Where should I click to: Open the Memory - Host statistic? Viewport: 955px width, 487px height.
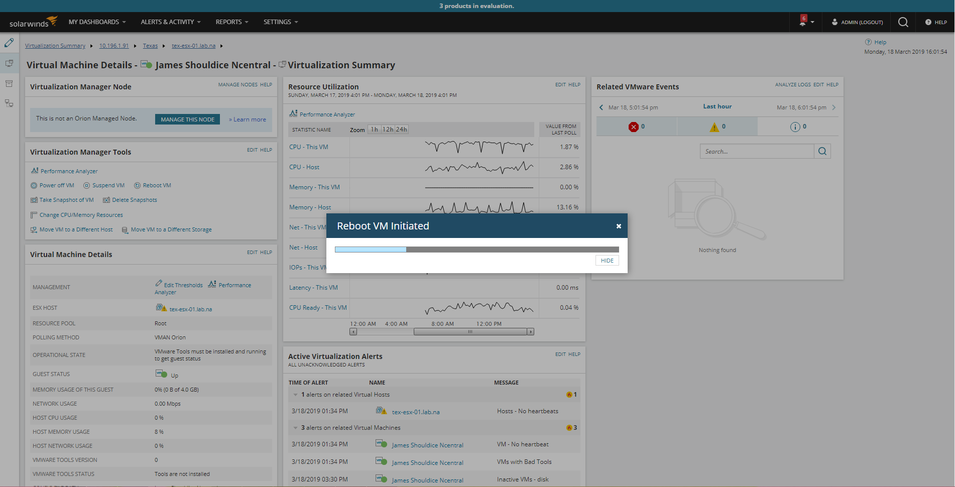click(x=310, y=207)
